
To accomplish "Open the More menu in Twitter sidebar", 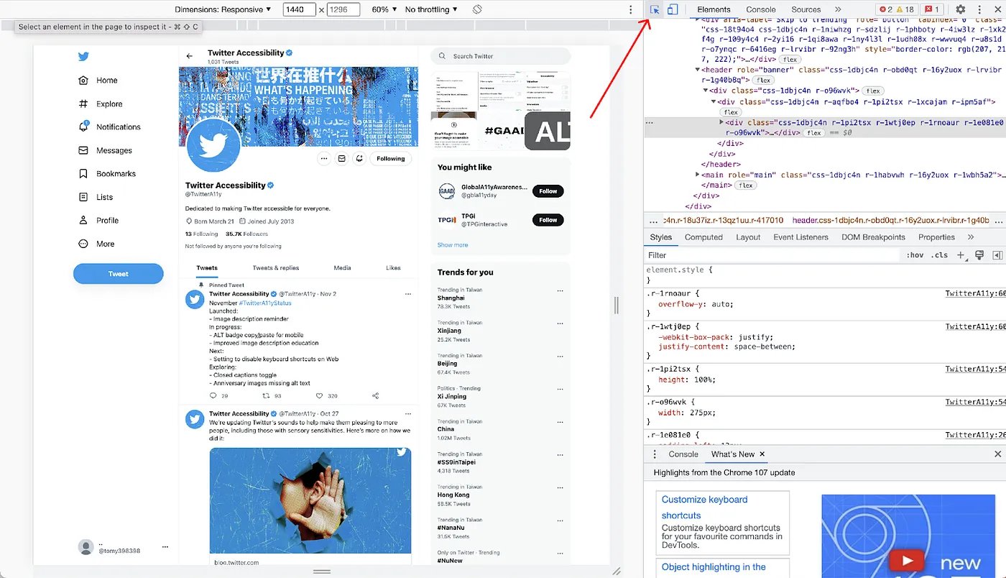I will point(96,244).
